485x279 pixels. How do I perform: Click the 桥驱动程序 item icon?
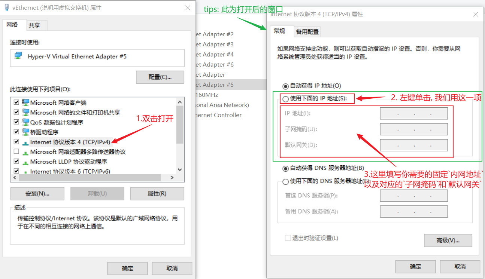click(25, 132)
